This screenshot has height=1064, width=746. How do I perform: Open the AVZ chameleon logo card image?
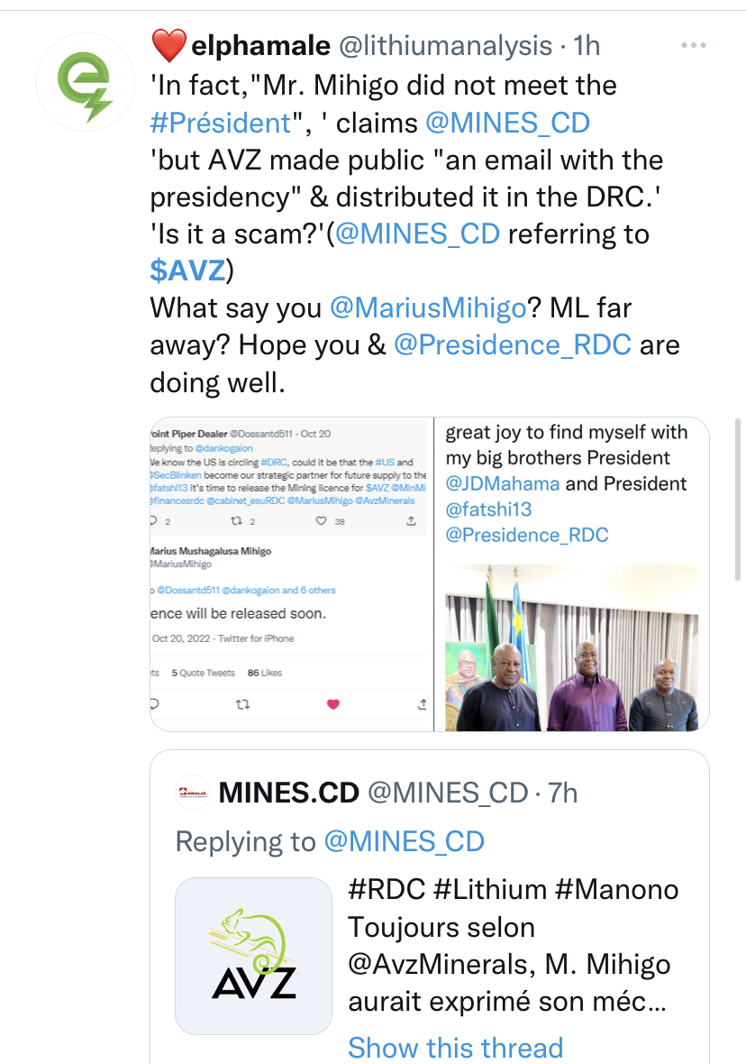point(253,956)
